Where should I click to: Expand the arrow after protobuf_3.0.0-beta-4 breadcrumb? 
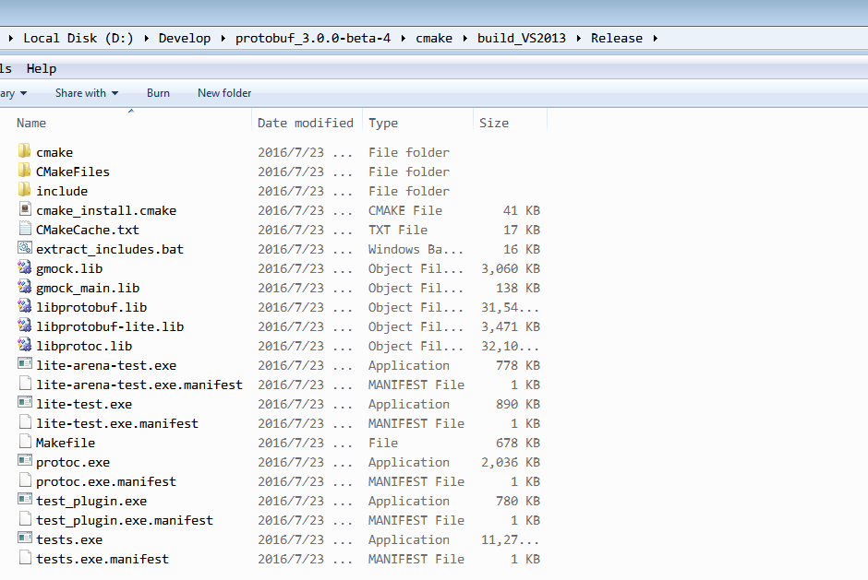tap(403, 38)
